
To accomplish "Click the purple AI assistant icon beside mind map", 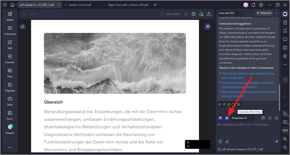I will pyautogui.click(x=220, y=118).
